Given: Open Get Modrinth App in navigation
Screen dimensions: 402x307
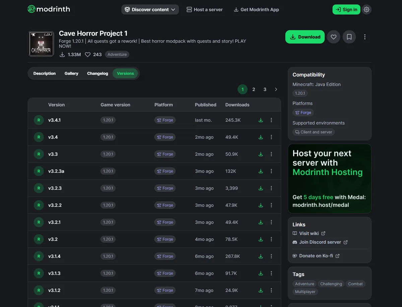Looking at the screenshot, I should click(256, 9).
